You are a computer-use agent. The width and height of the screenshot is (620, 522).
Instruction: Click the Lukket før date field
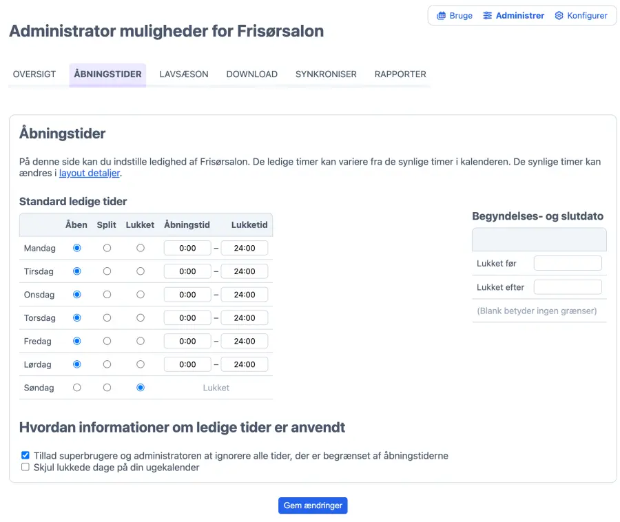568,263
